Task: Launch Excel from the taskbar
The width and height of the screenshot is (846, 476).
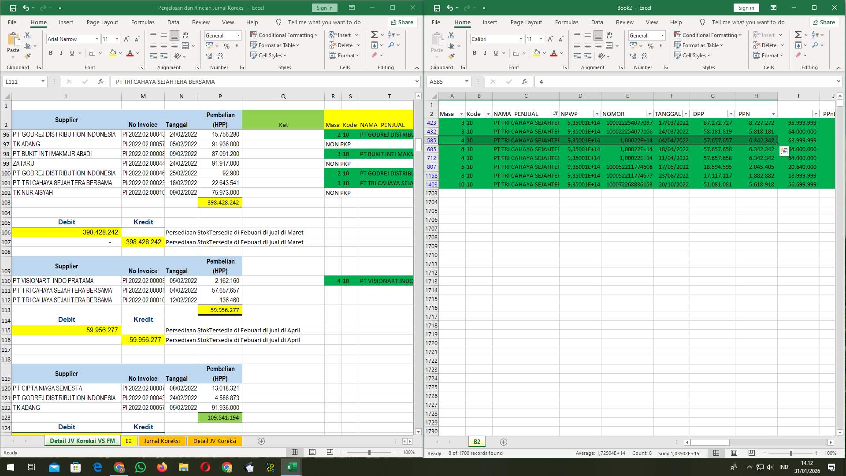Action: [291, 467]
